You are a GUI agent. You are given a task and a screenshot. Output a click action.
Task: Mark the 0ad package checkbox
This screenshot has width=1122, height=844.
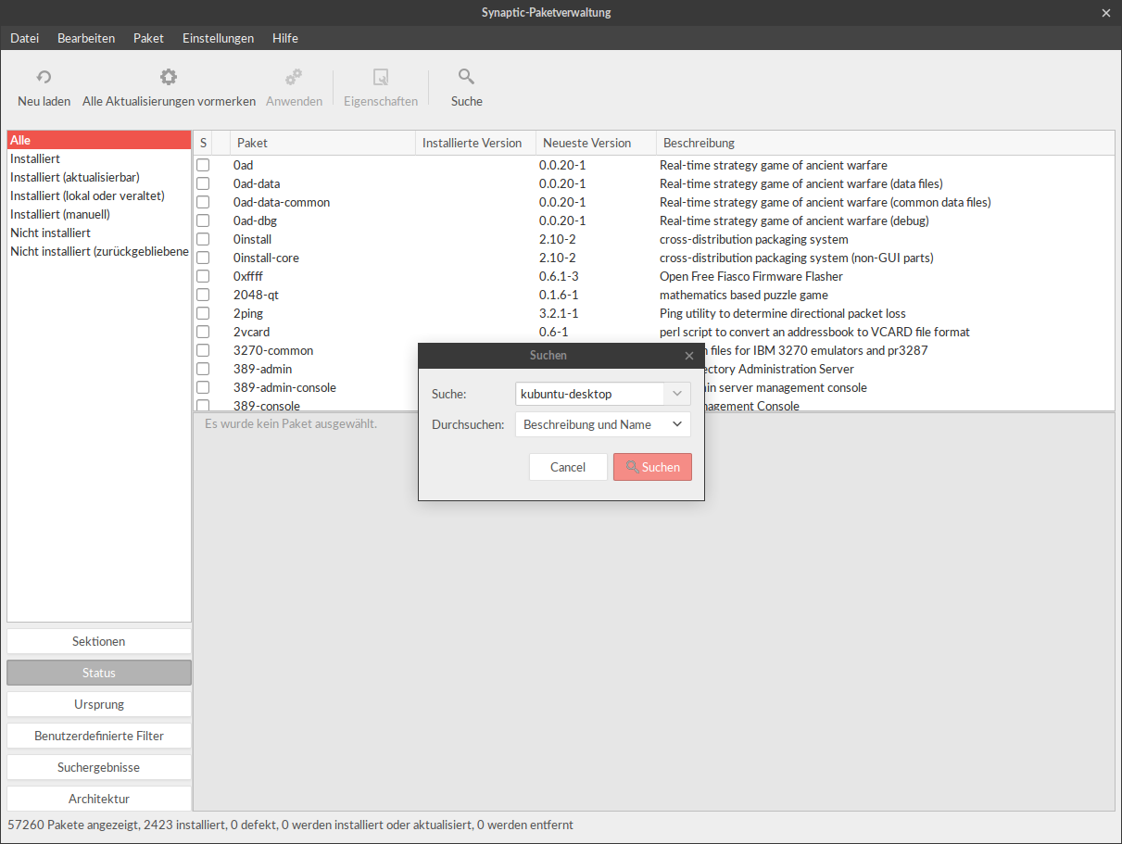pos(203,165)
